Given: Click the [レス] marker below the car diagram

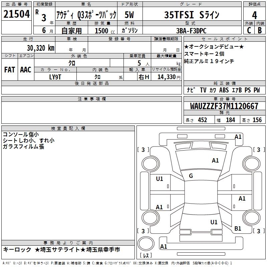Looking at the screenshot, I should coord(146,256).
